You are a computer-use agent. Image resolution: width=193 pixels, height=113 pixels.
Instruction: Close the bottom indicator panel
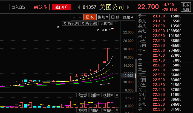117,111
